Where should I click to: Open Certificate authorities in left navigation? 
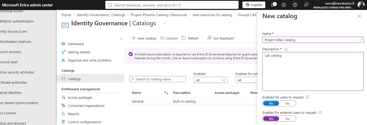[13, 82]
